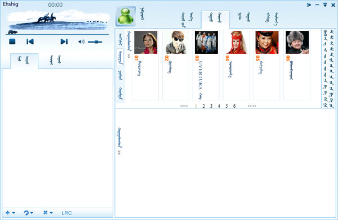Screen dimensions: 338x220
Task: Skip to the next track
Action: (64, 42)
